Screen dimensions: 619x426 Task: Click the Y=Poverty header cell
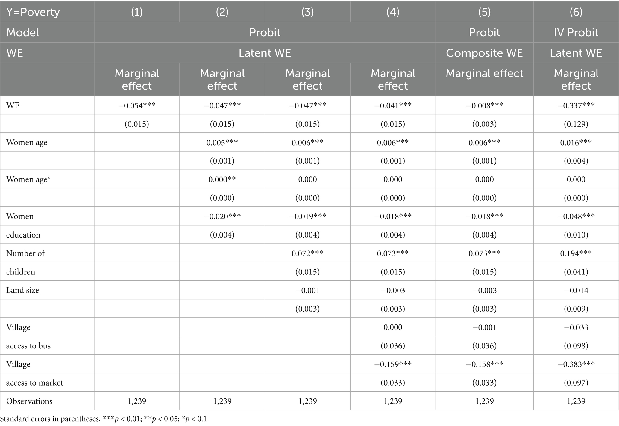pyautogui.click(x=33, y=12)
